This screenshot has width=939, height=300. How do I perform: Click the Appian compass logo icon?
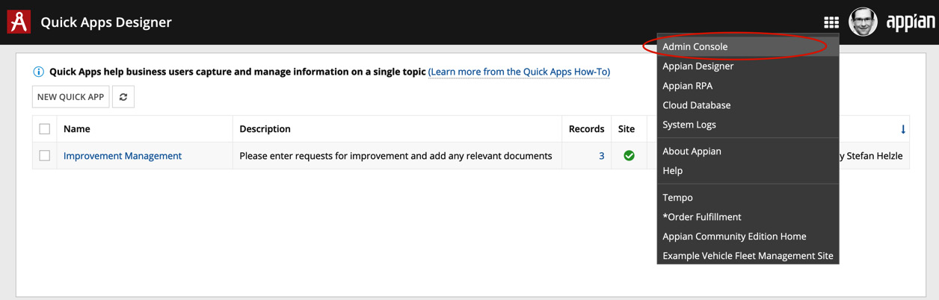pos(19,22)
